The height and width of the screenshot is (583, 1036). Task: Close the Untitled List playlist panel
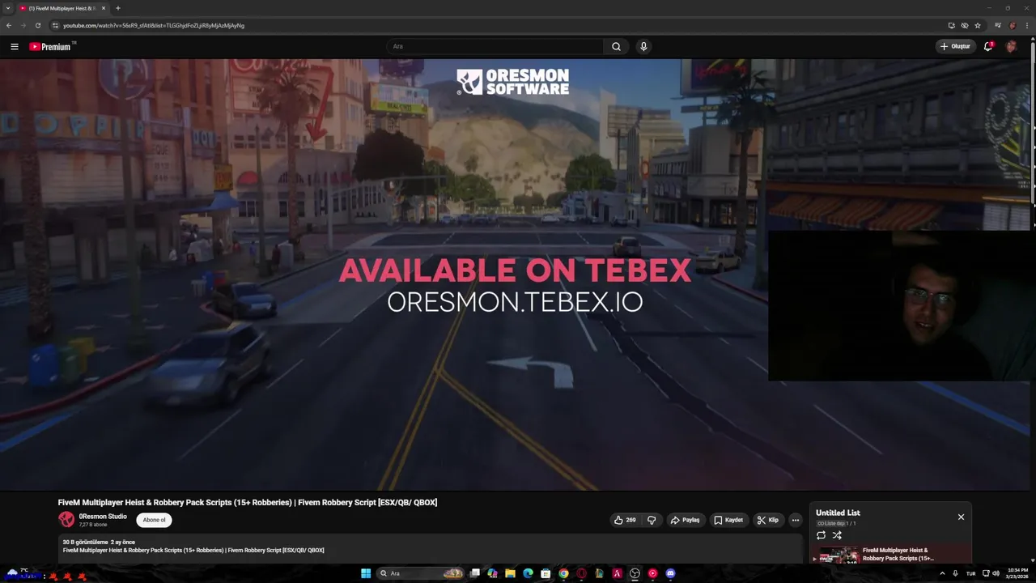[x=961, y=517]
